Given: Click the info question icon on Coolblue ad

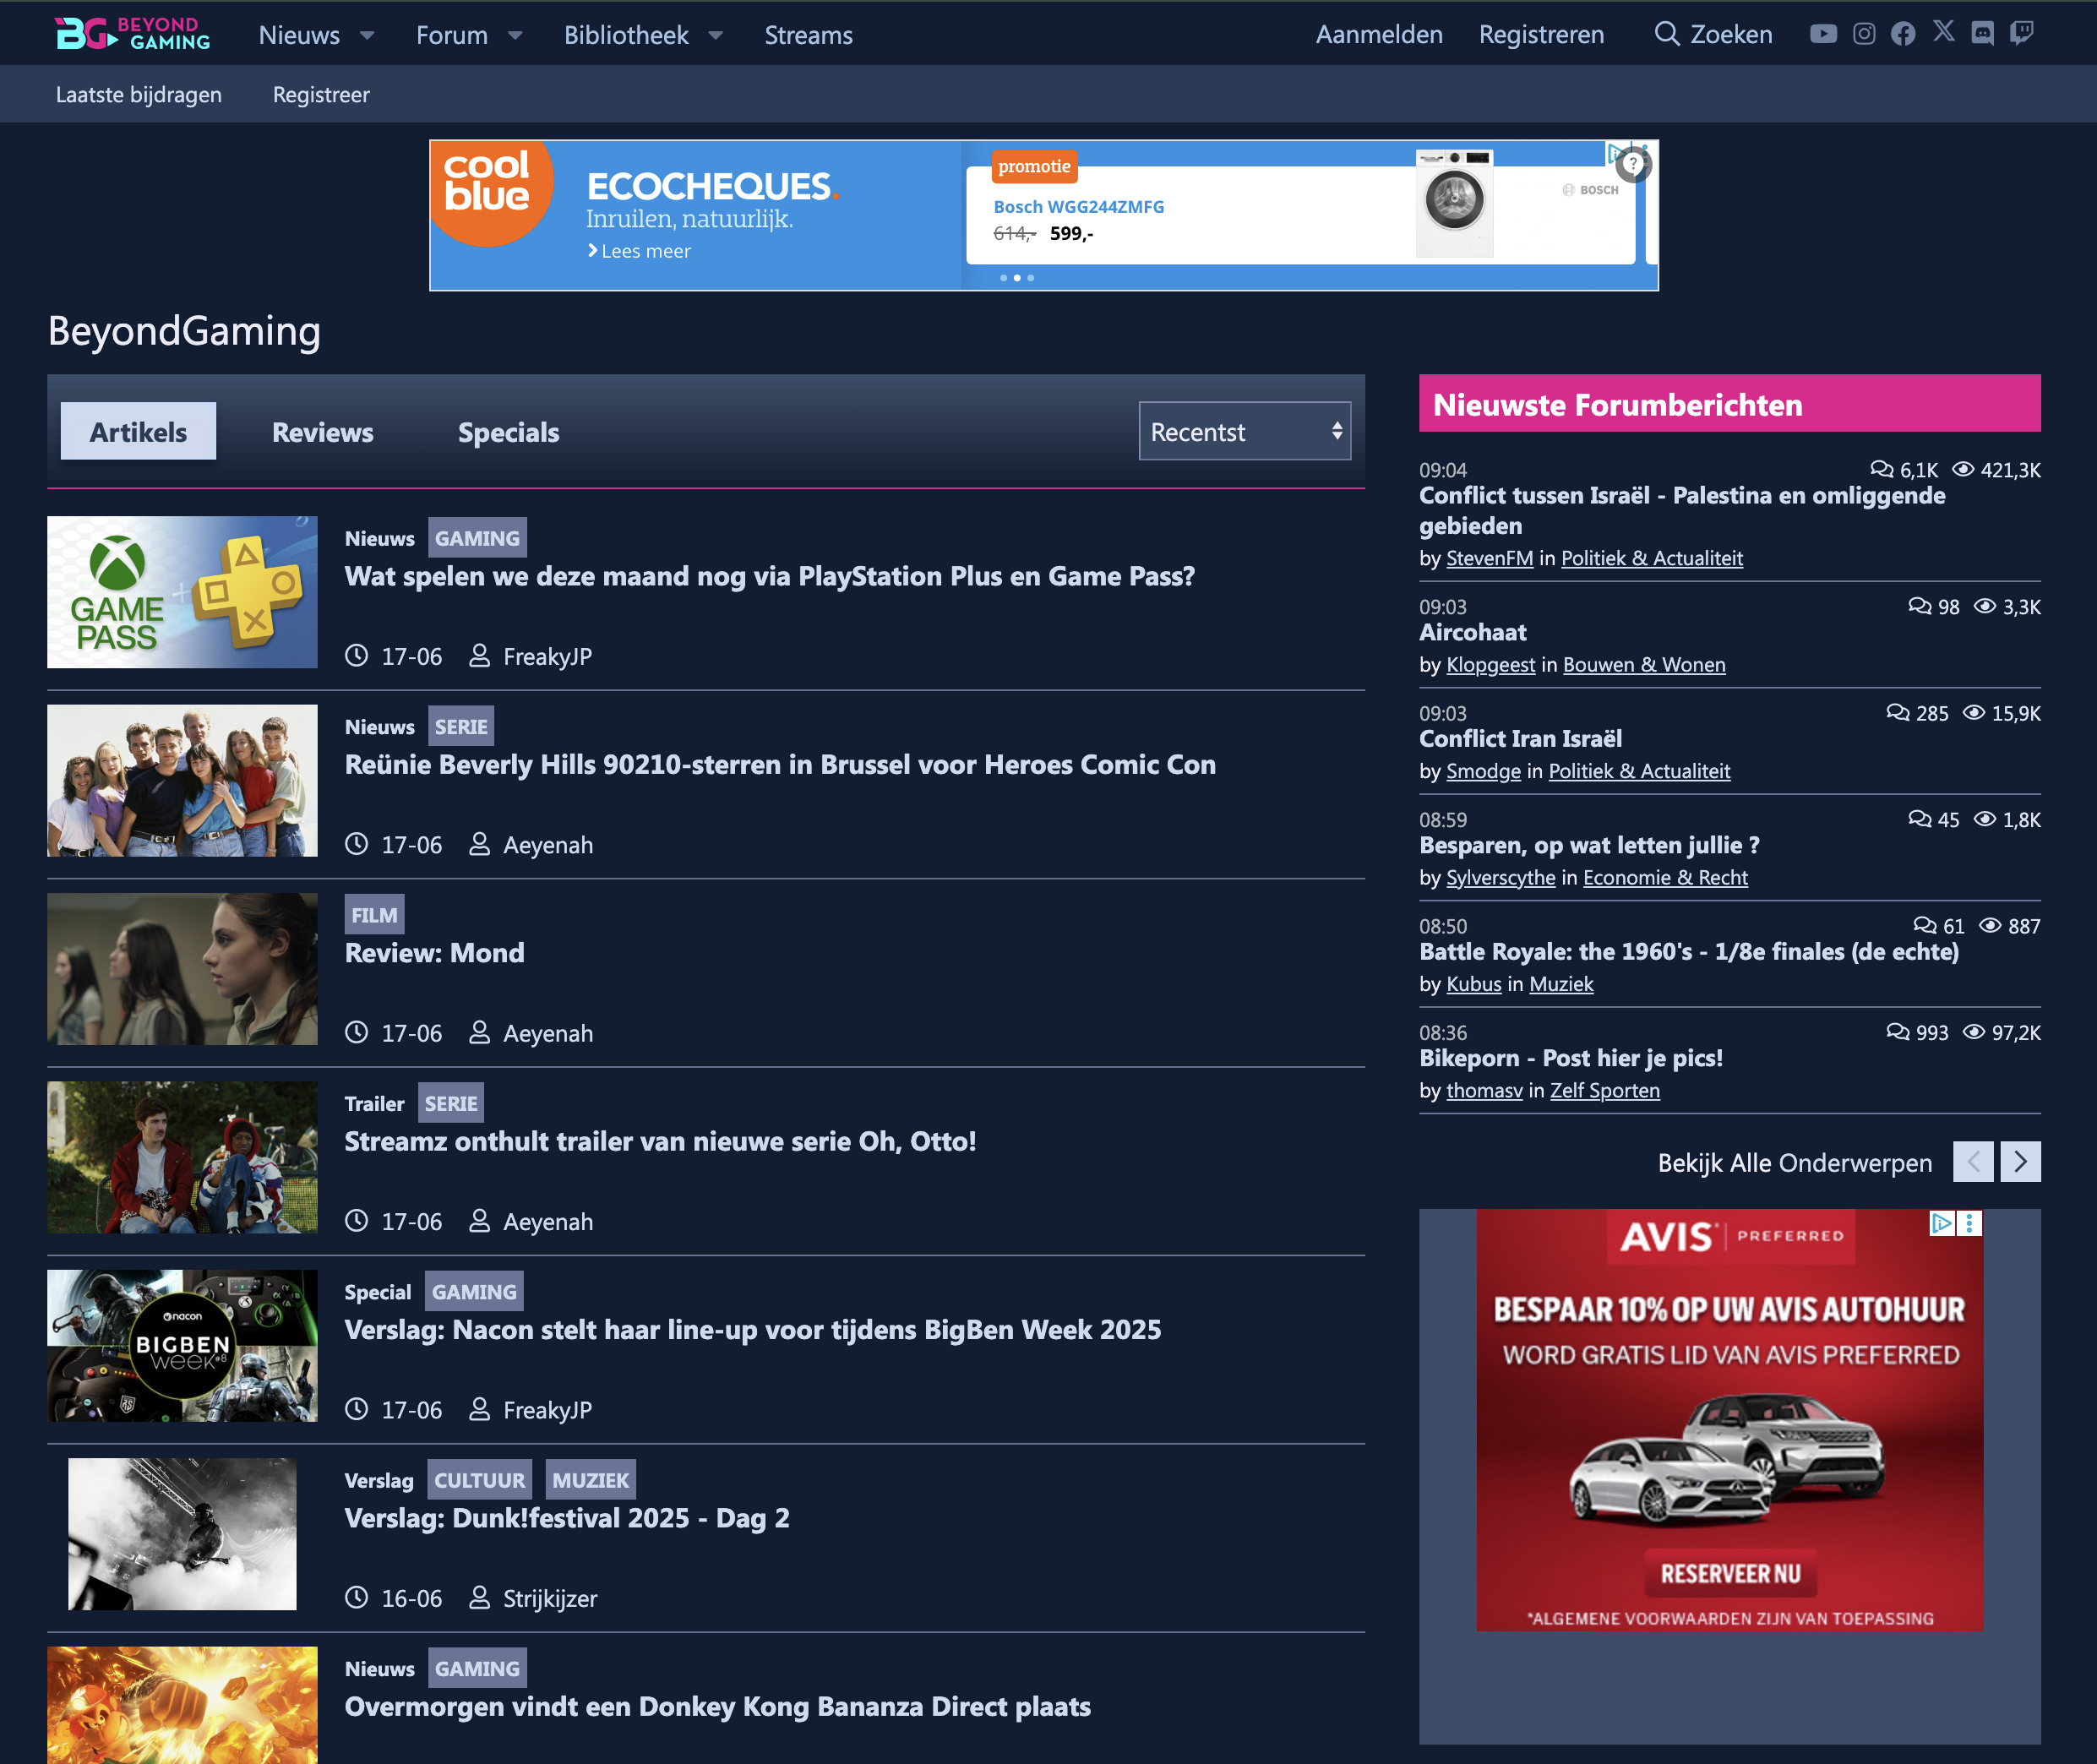Looking at the screenshot, I should tap(1632, 164).
